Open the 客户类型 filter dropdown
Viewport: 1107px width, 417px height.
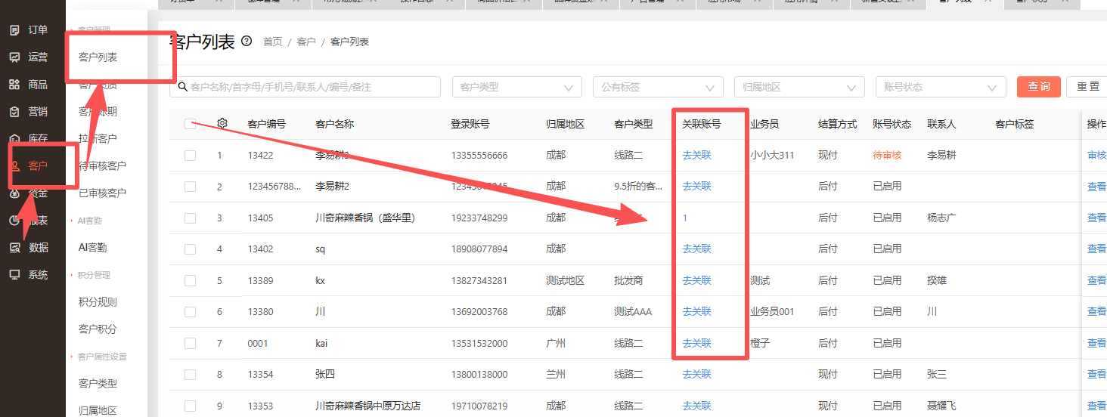(517, 87)
